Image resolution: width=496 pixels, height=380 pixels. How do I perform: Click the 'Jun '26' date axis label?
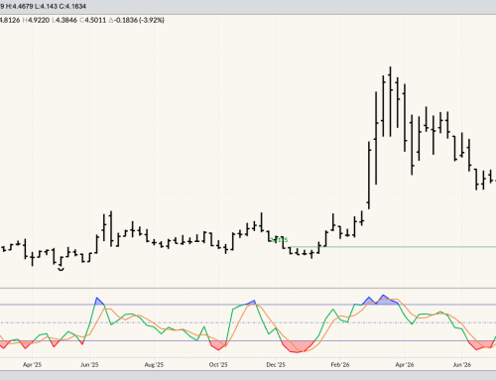coord(462,365)
